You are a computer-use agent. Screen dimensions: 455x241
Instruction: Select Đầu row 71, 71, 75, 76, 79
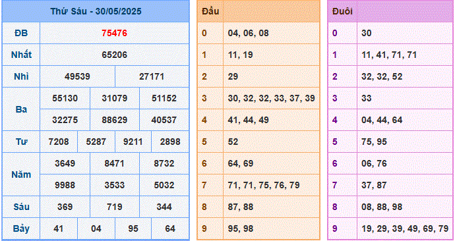[264, 185]
